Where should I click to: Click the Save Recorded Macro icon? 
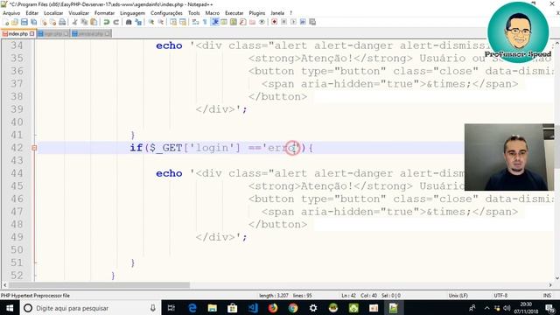point(312,22)
